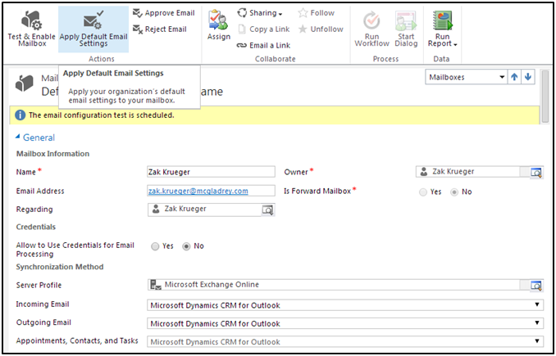Set Is Forward Mailbox to No
556x356 pixels.
pos(454,192)
